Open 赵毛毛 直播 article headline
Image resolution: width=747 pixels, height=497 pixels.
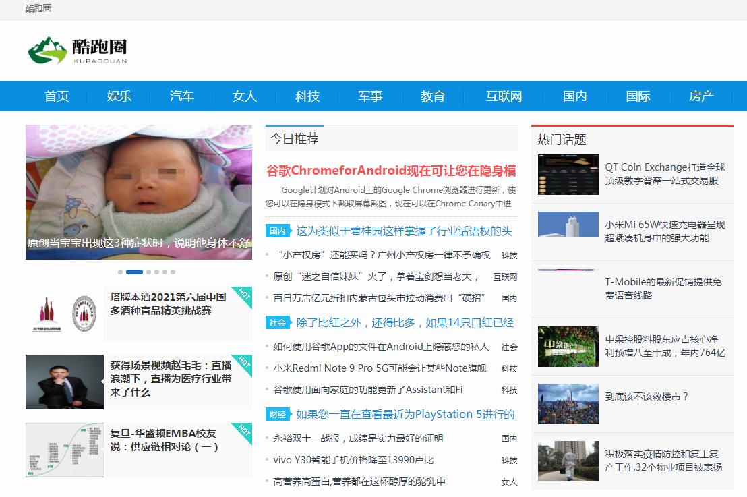(x=171, y=378)
